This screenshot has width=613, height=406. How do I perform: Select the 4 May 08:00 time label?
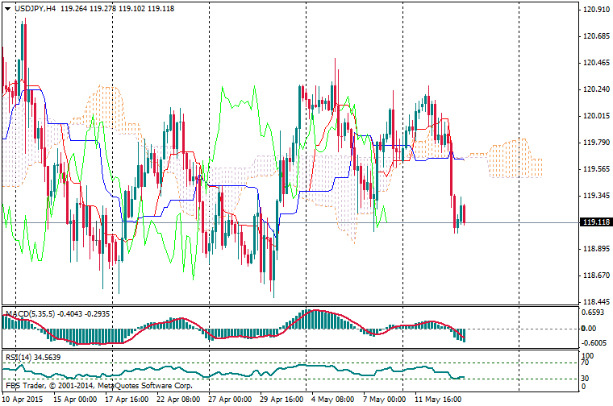point(332,400)
